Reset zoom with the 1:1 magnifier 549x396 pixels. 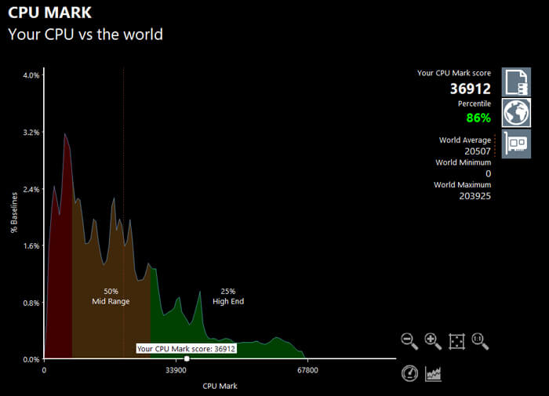[480, 341]
